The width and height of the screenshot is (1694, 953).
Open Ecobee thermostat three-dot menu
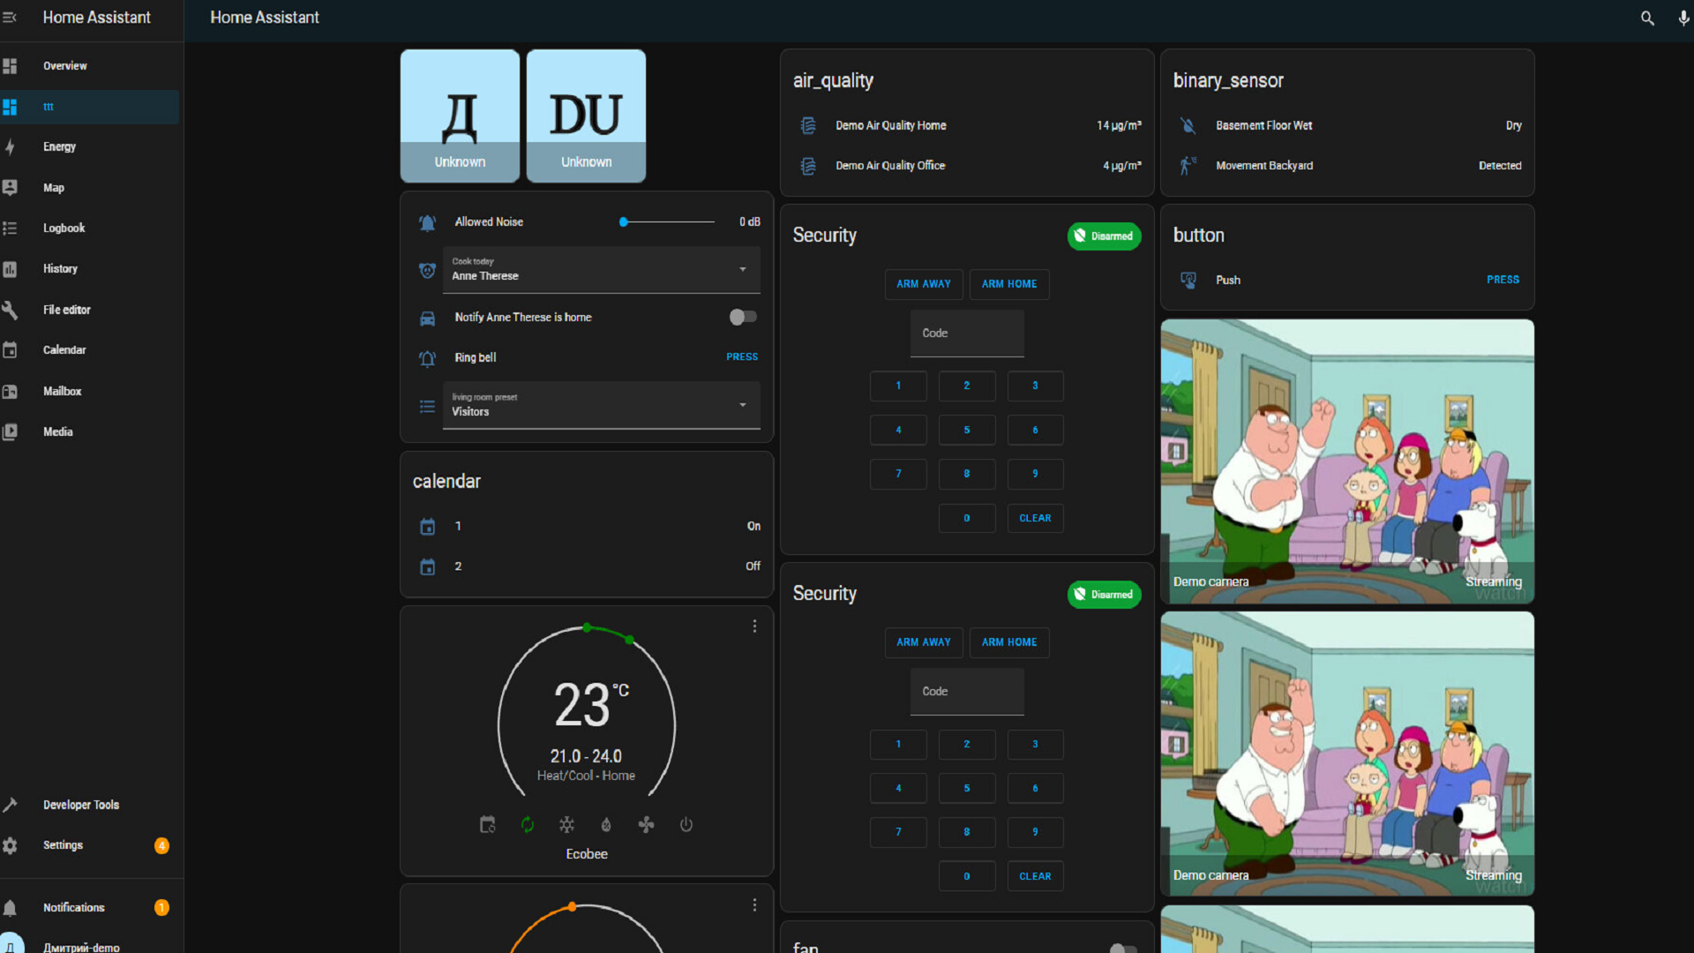pos(754,626)
